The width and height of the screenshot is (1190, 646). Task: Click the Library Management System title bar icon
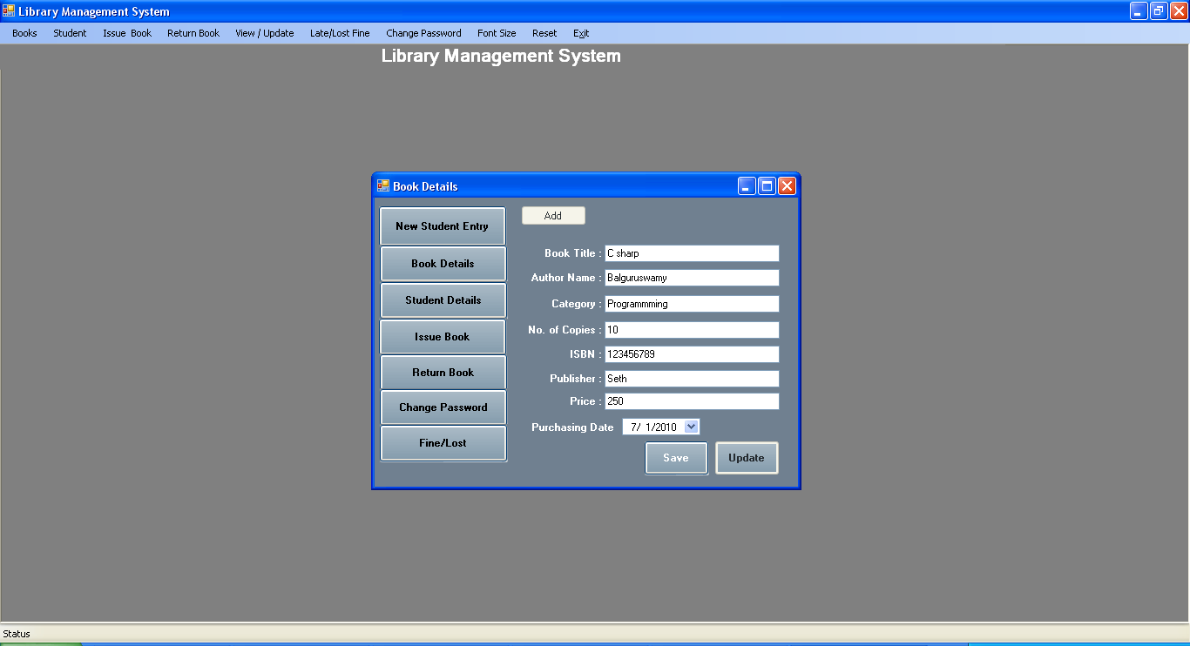[x=9, y=11]
